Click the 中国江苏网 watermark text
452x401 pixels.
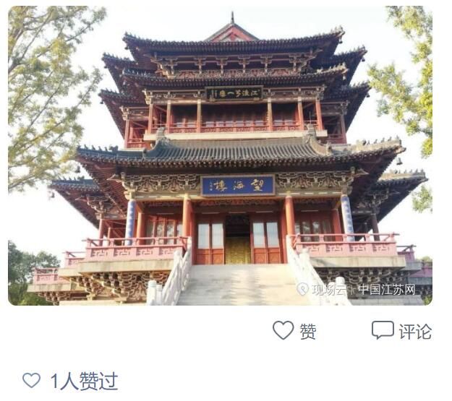click(386, 290)
